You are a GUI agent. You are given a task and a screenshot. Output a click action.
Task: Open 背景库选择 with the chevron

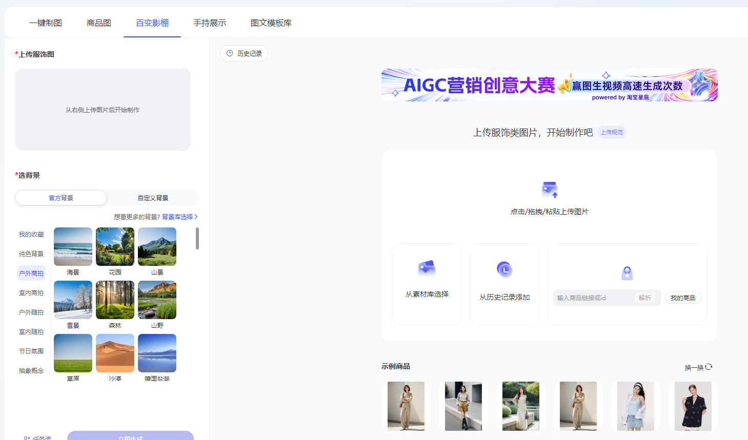(x=180, y=217)
